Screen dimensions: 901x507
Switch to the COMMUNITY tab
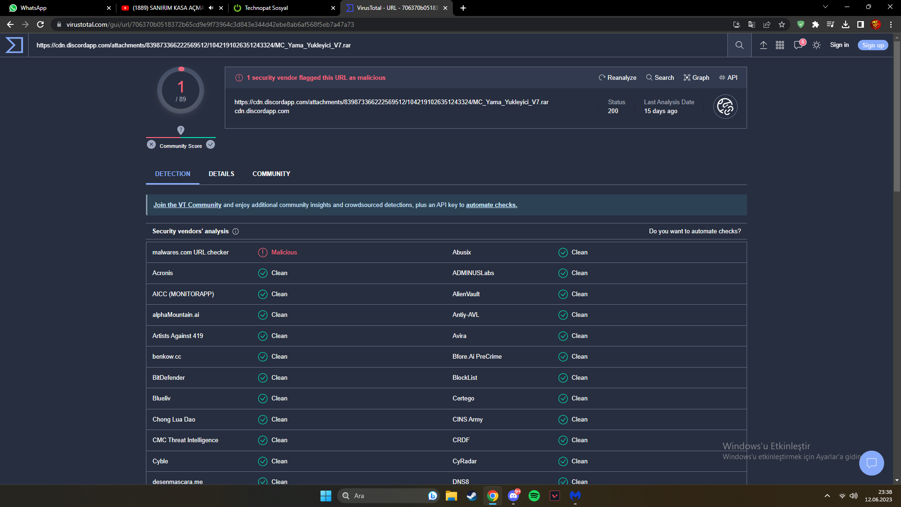(x=271, y=174)
